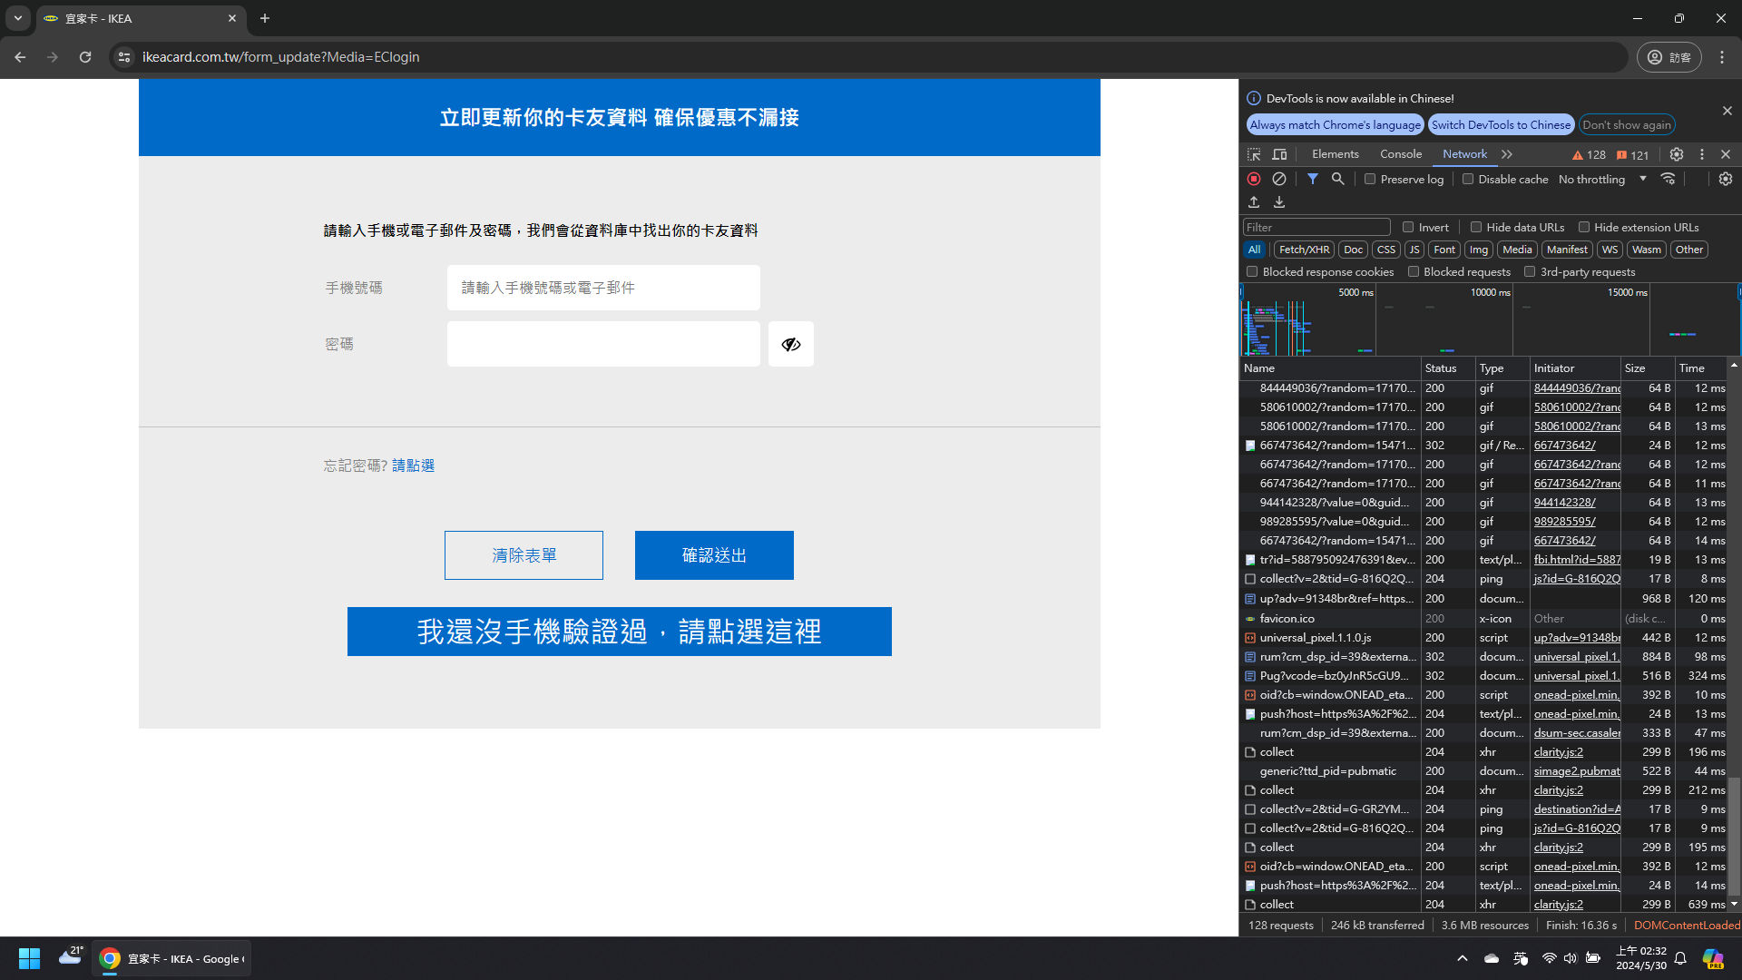The height and width of the screenshot is (980, 1742).
Task: Click the 128 warnings indicator
Action: (x=1590, y=155)
